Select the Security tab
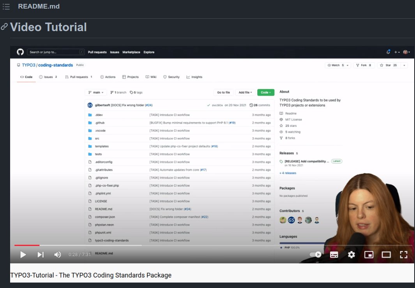 click(x=171, y=77)
